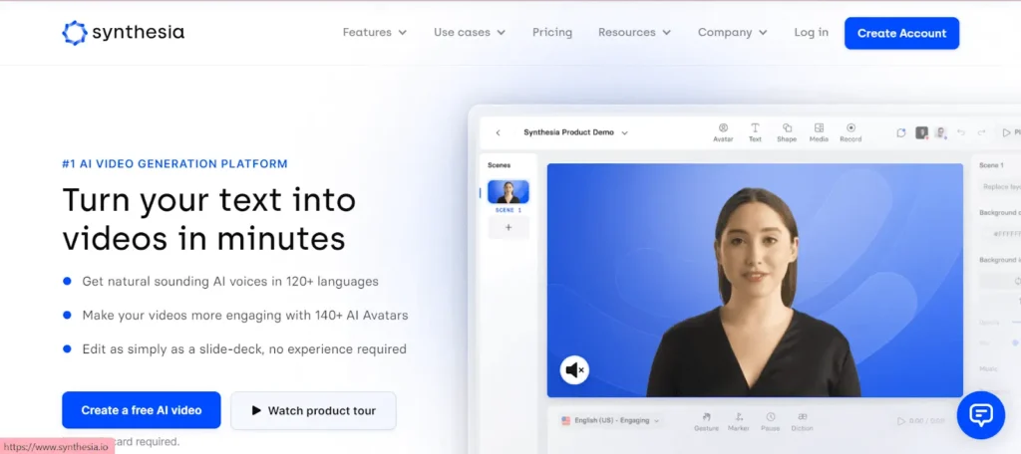Click Watch product tour
The image size is (1021, 454).
[313, 410]
